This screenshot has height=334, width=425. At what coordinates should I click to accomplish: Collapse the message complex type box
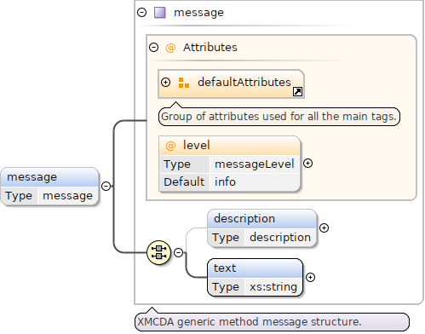pyautogui.click(x=141, y=13)
